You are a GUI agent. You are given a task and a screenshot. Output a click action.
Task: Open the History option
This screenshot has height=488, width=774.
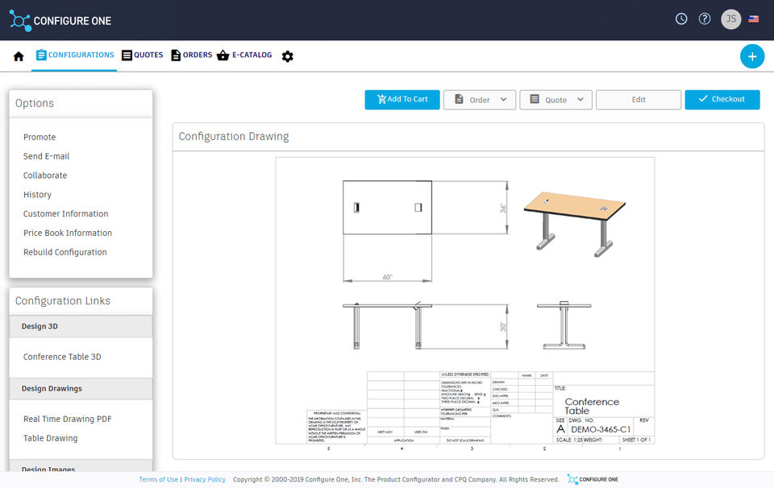[37, 195]
